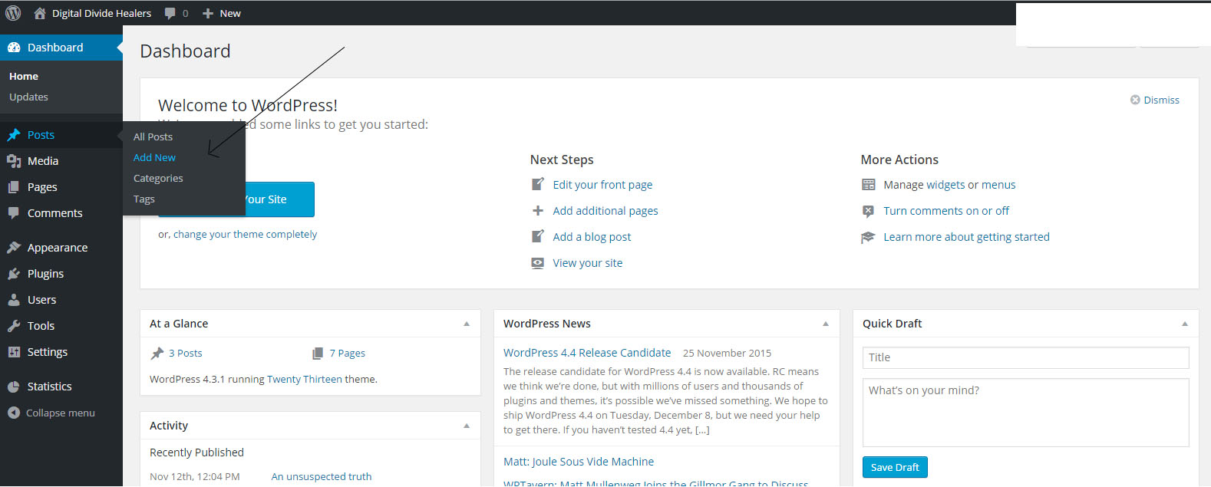
Task: Click the widgets link in More Actions
Action: 945,185
